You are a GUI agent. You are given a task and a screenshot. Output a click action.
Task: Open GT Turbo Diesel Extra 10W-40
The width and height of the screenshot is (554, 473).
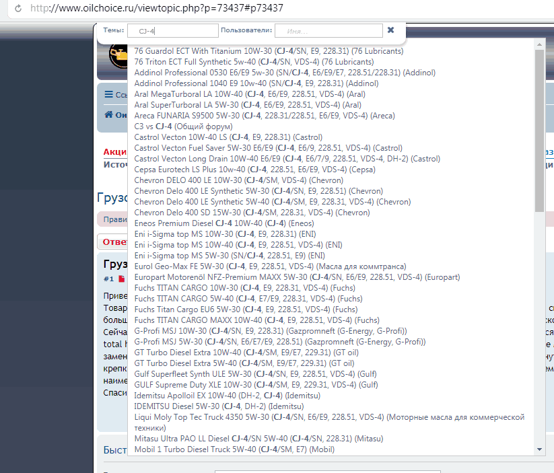[246, 353]
